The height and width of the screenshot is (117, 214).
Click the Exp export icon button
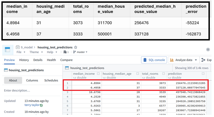coord(206,60)
